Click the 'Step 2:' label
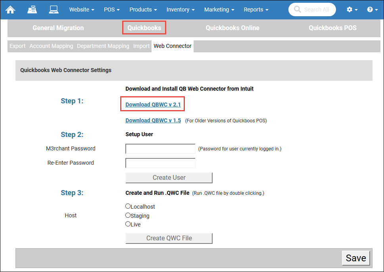 [72, 134]
